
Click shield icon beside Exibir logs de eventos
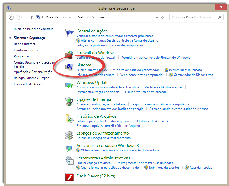[x=146, y=168]
